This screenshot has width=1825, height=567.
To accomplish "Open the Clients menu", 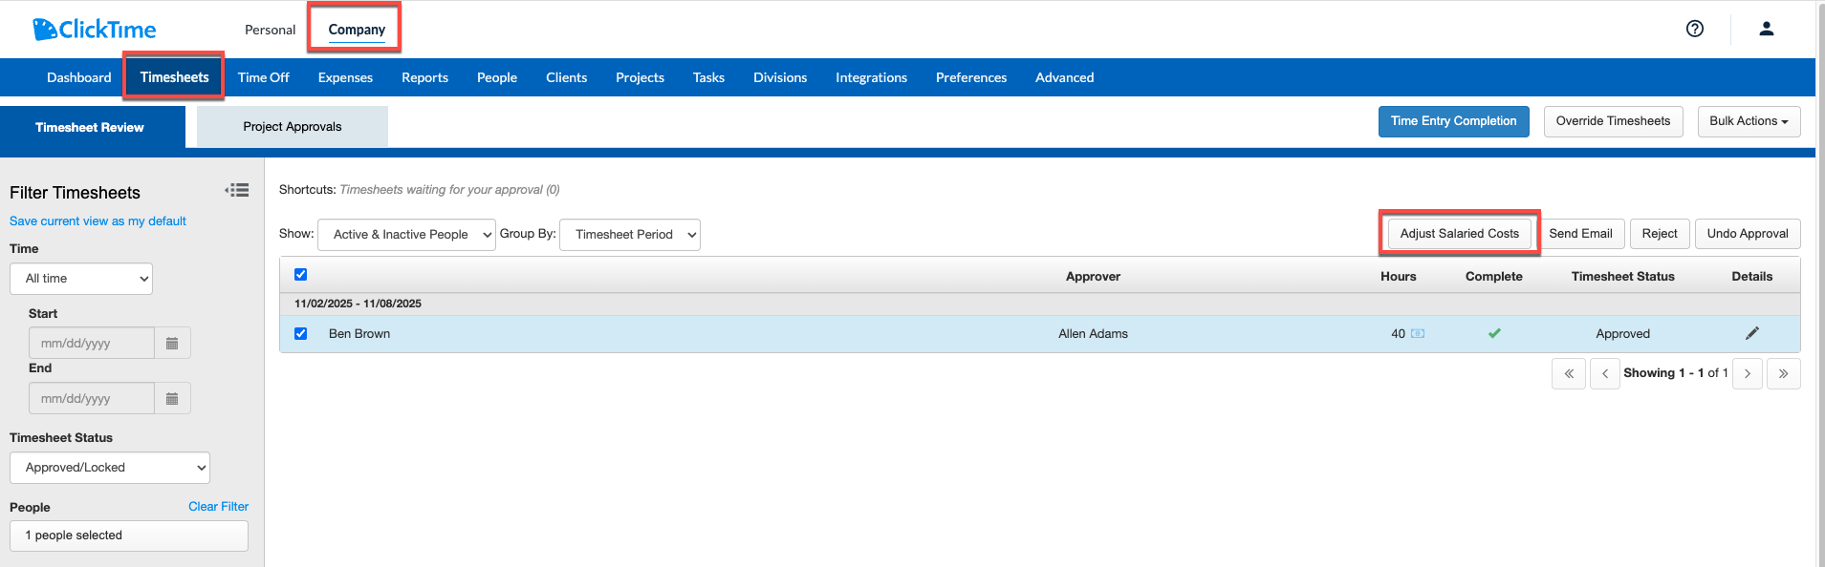I will coord(567,77).
